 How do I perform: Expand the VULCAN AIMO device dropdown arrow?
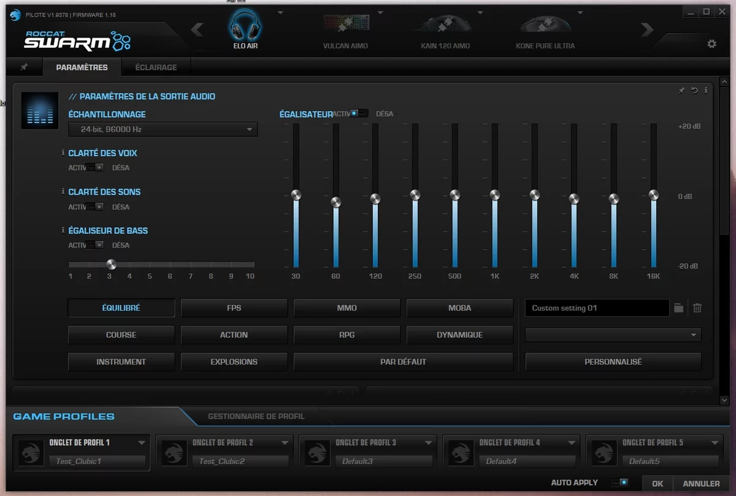point(381,12)
